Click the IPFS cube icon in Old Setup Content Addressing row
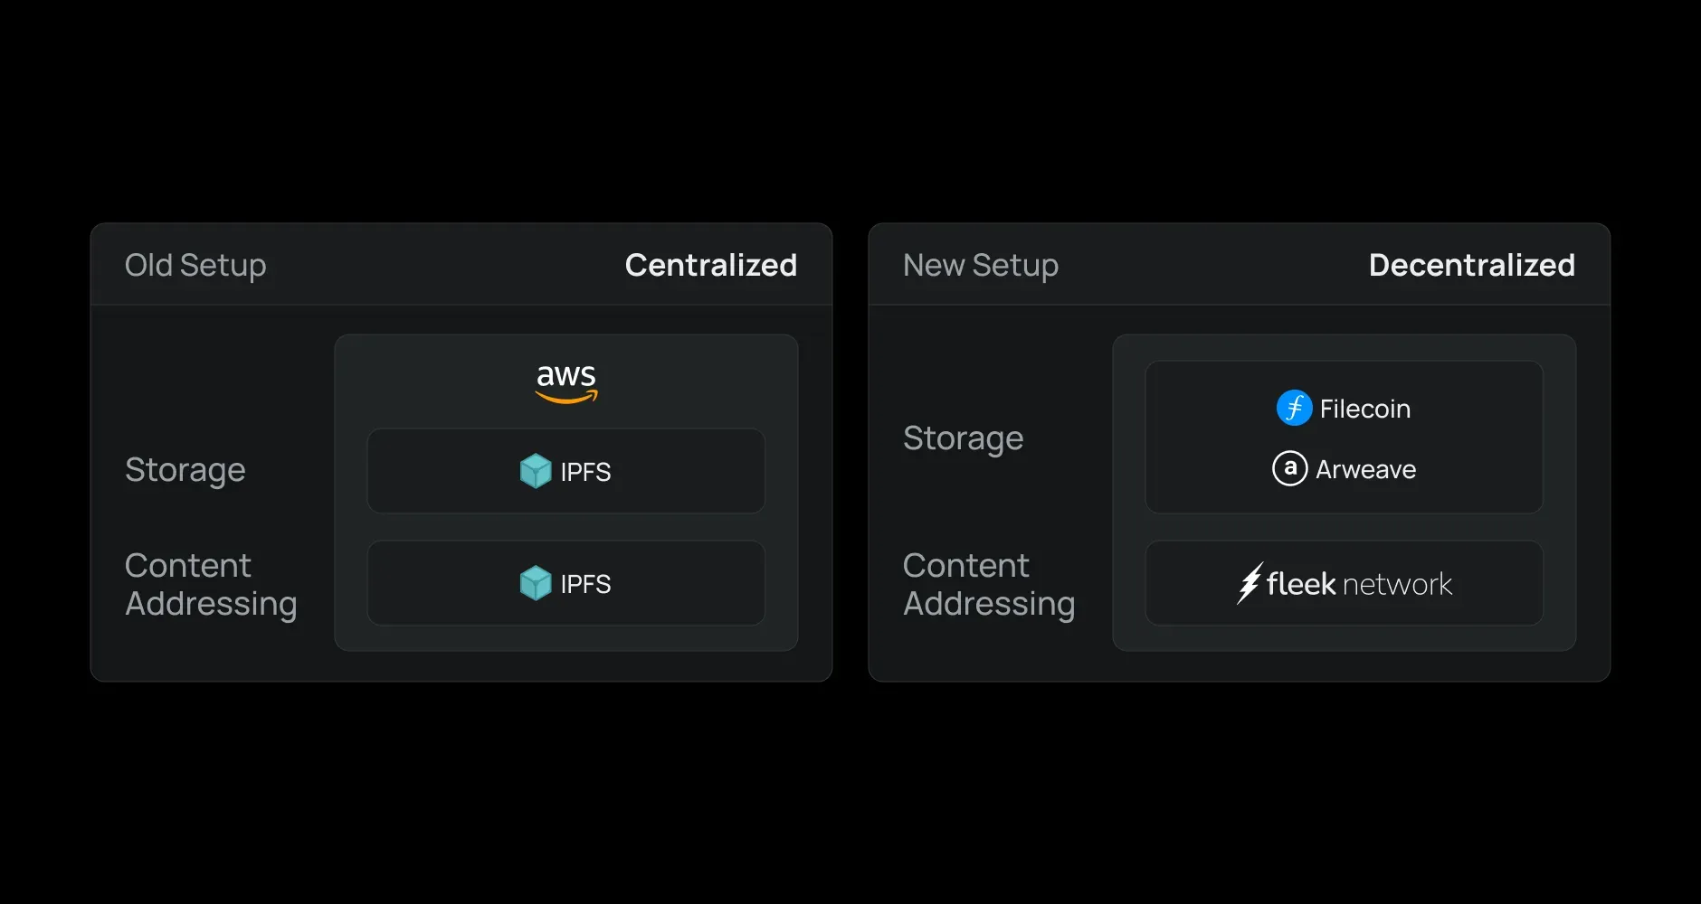Image resolution: width=1701 pixels, height=904 pixels. (x=536, y=583)
